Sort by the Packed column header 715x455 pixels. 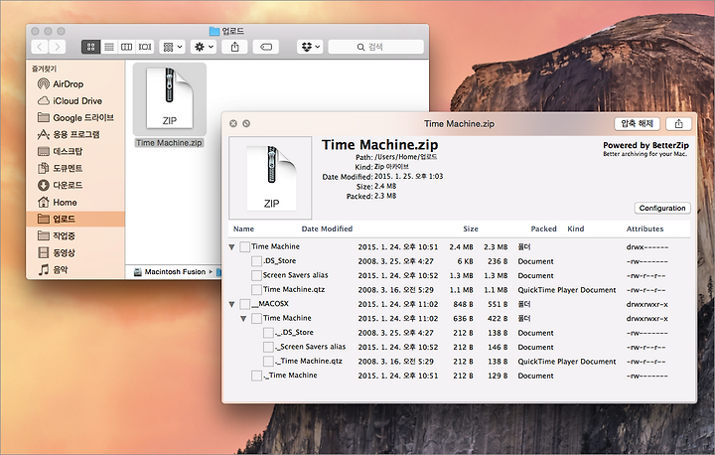click(x=543, y=229)
